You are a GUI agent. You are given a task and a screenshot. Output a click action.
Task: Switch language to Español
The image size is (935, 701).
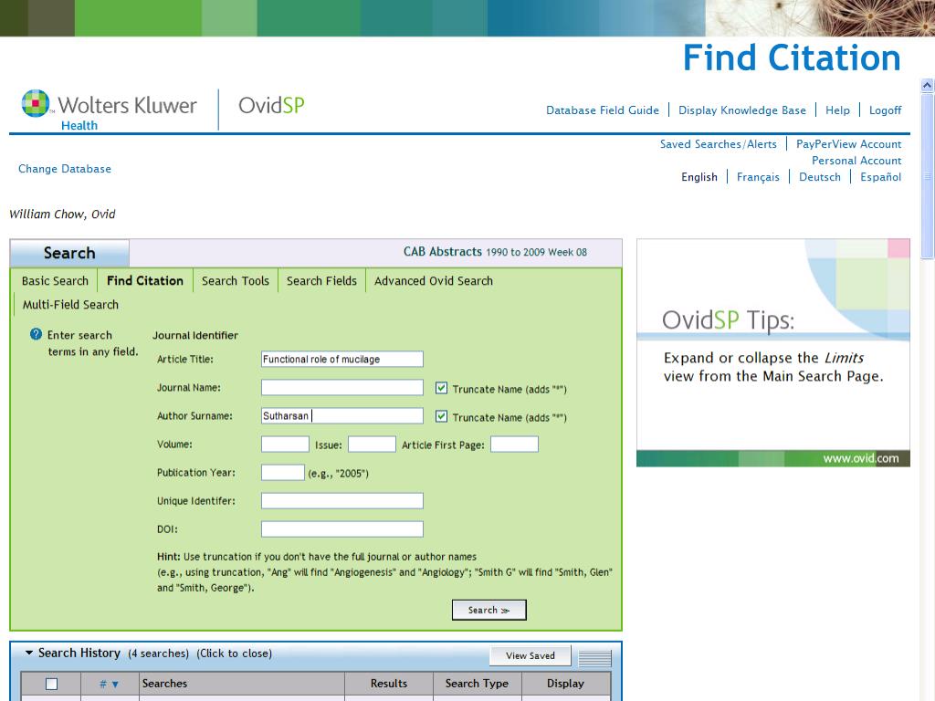pos(880,177)
